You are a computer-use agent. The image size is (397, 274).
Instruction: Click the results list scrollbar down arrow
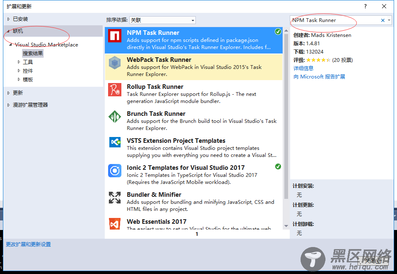click(x=286, y=226)
